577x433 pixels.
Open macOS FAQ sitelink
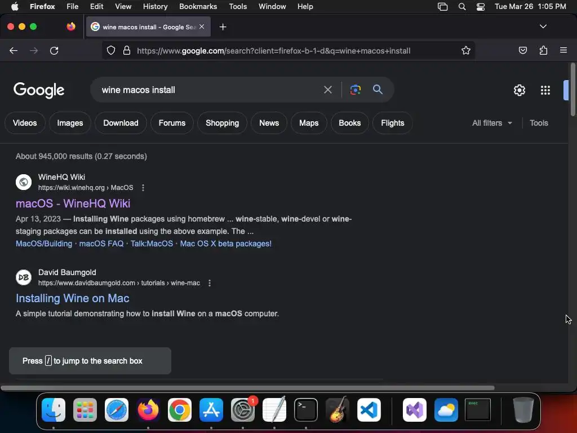click(x=101, y=244)
